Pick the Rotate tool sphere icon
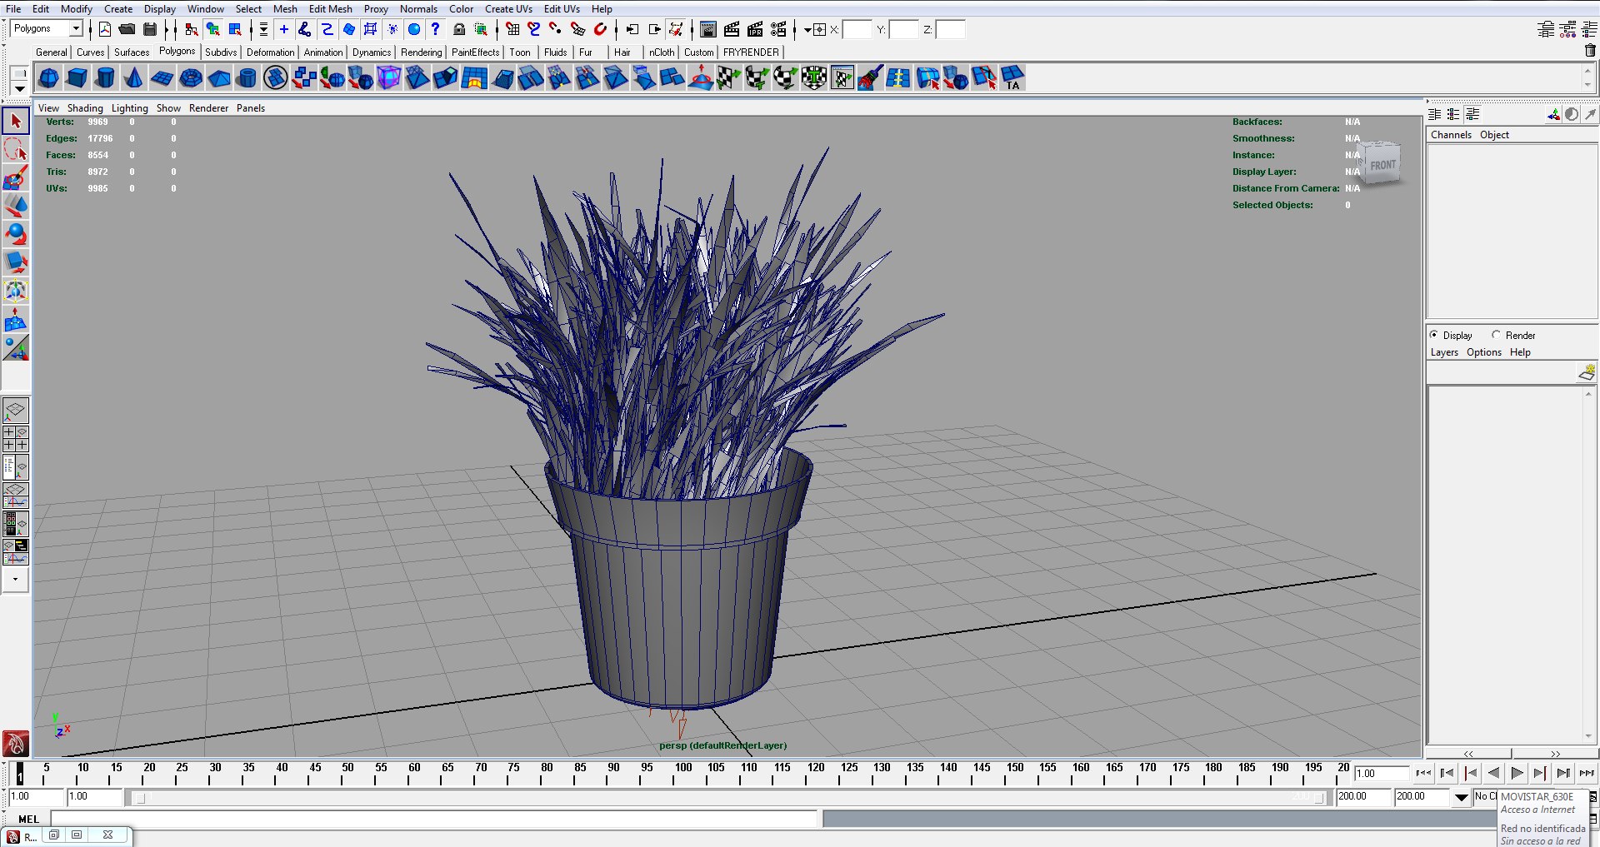The image size is (1600, 847). [x=16, y=234]
